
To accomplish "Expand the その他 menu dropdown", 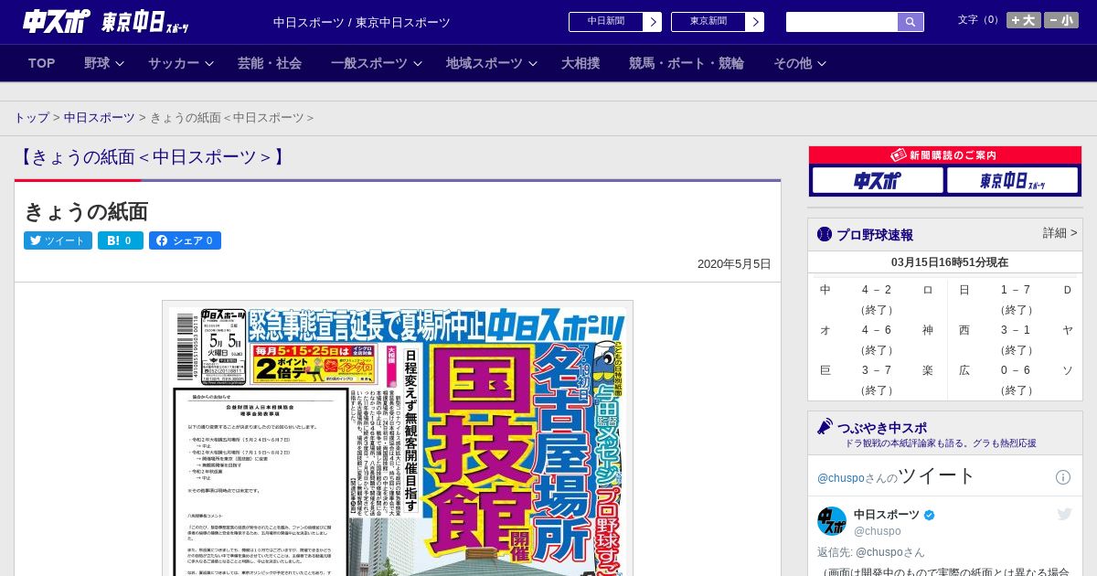I will (x=800, y=63).
